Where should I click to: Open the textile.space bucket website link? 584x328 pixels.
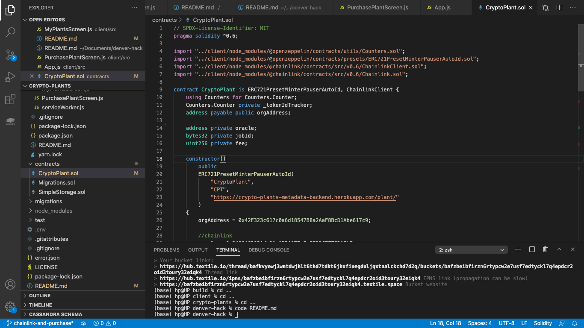[x=281, y=284]
